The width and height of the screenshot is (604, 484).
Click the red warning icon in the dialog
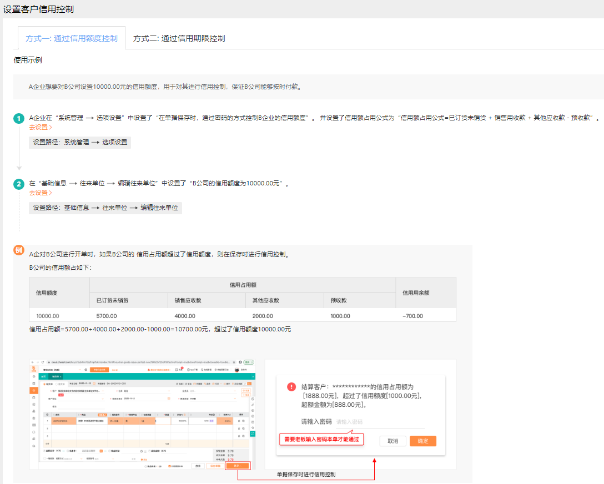(291, 387)
